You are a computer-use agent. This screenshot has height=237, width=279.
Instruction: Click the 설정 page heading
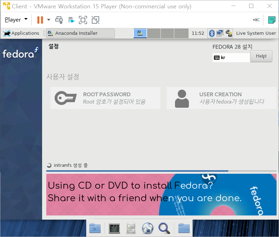54,47
